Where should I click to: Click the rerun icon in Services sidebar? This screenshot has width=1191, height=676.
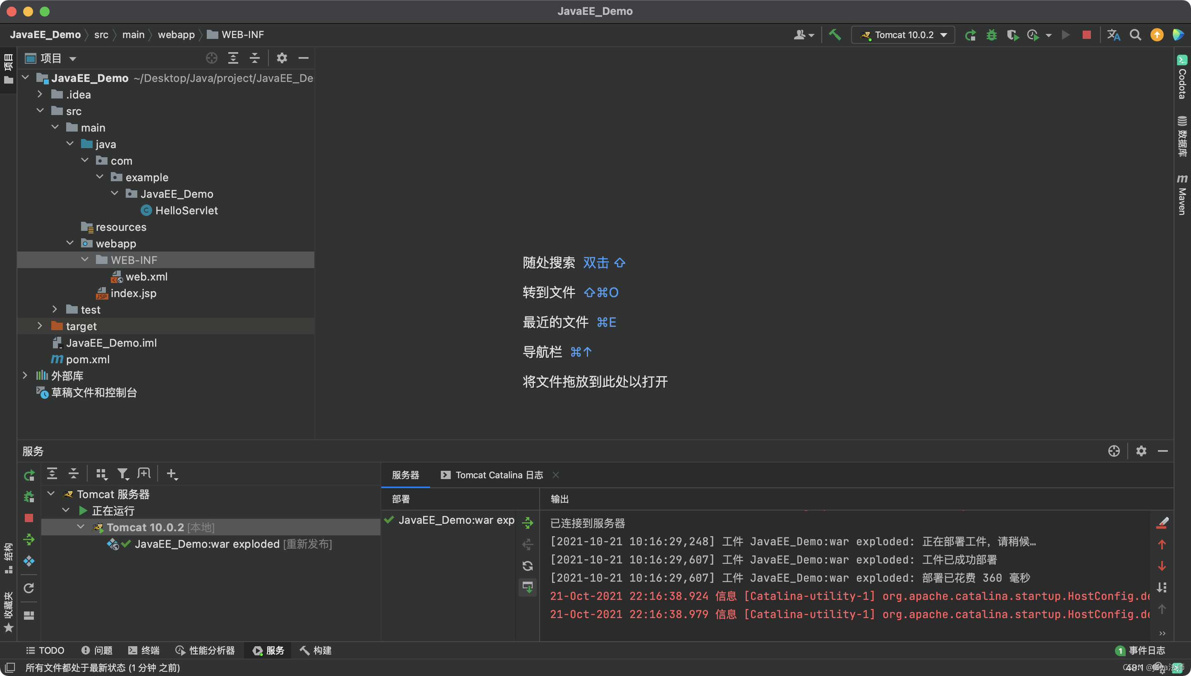tap(29, 475)
